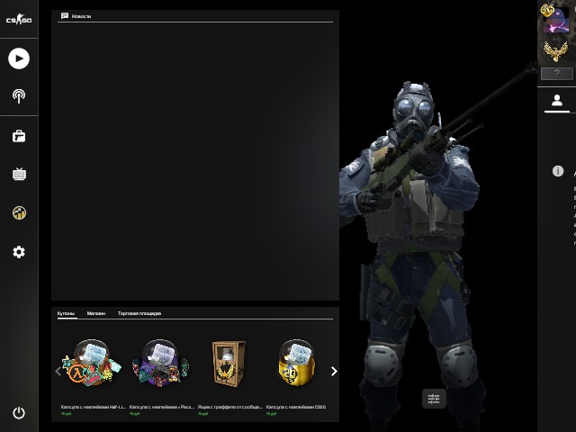
Task: Select the community graffiti box item
Action: point(229,364)
